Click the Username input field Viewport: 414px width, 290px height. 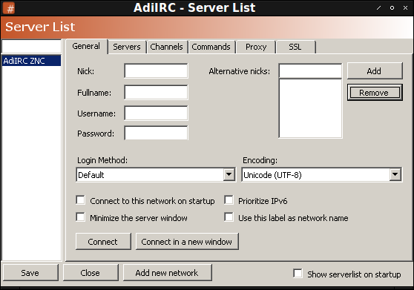tap(156, 113)
